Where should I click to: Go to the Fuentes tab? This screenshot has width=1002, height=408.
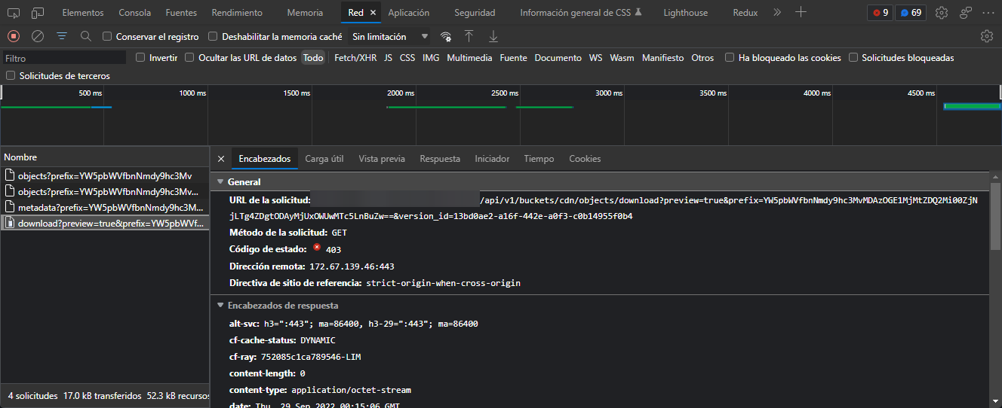tap(181, 13)
